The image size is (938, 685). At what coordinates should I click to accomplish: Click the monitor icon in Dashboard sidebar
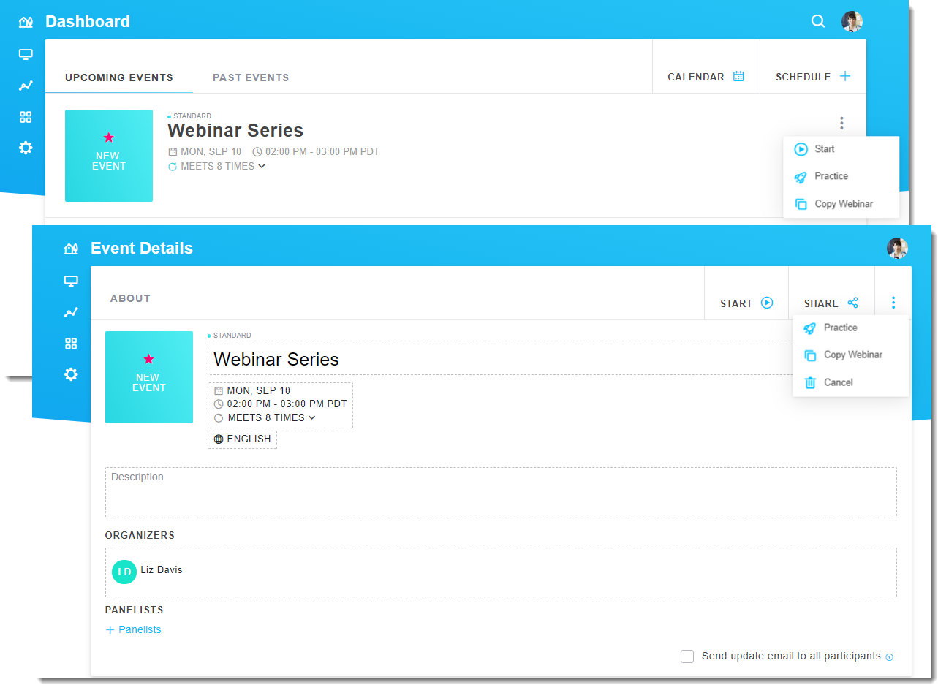pyautogui.click(x=26, y=55)
